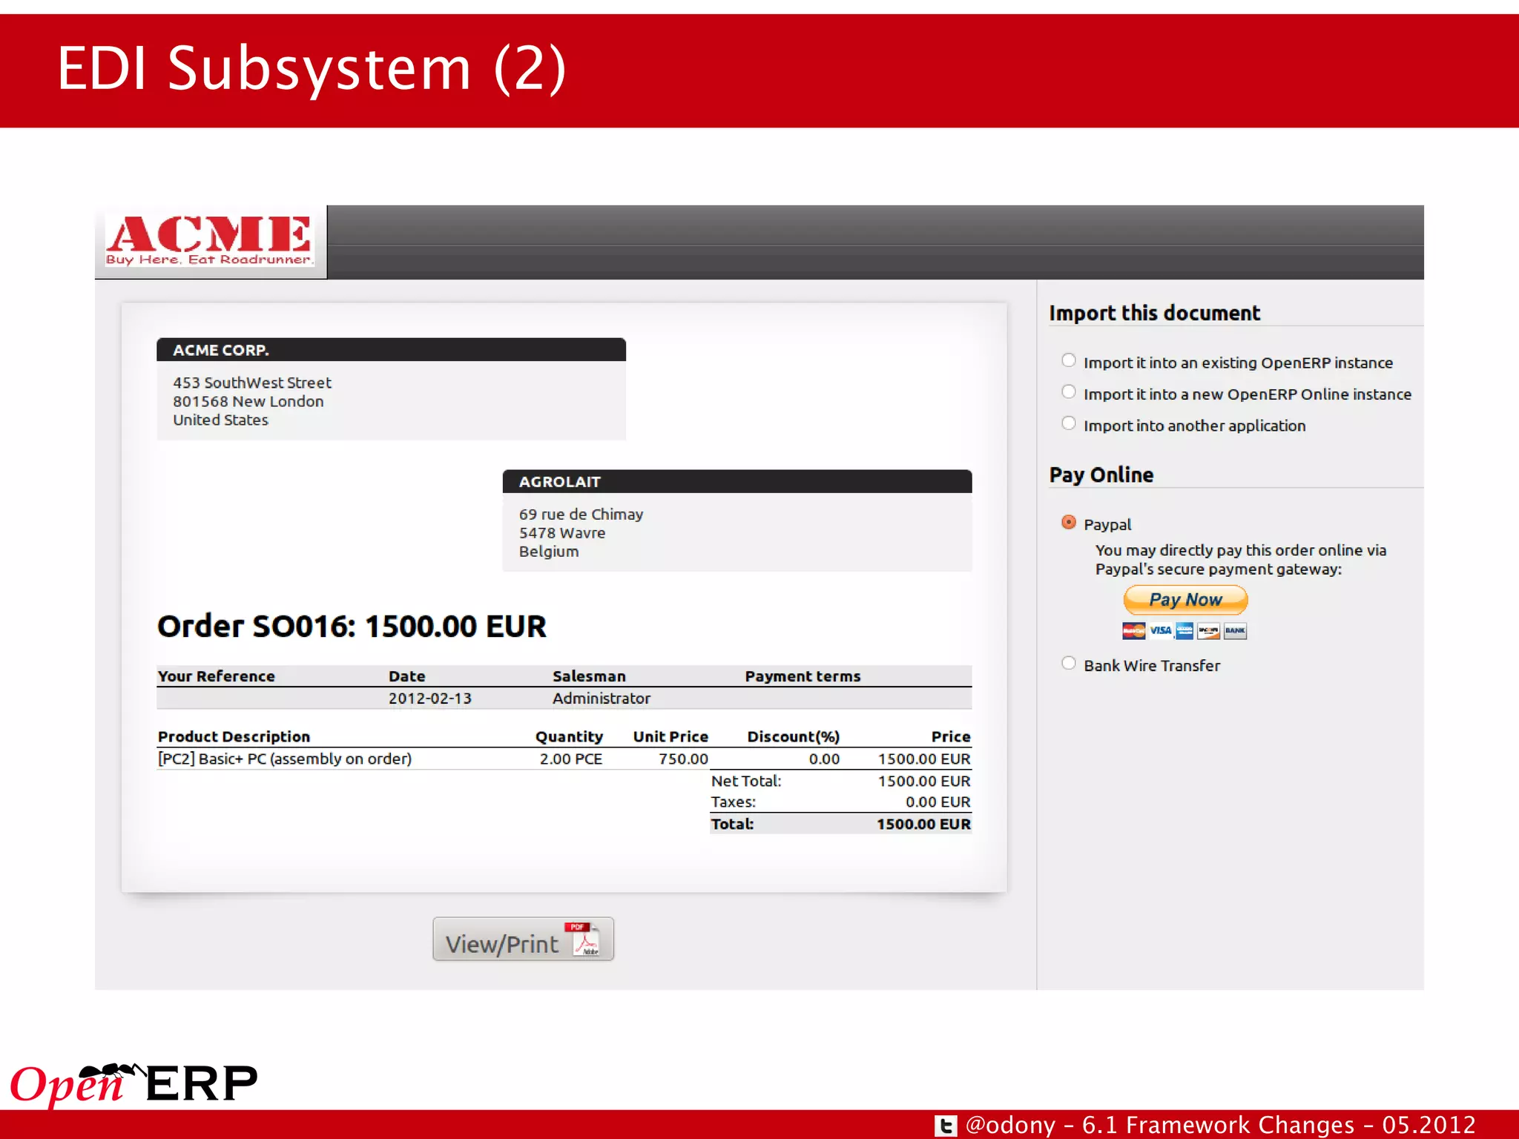The height and width of the screenshot is (1139, 1519).
Task: Select Import into new OpenERP Online instance
Action: tap(1069, 392)
